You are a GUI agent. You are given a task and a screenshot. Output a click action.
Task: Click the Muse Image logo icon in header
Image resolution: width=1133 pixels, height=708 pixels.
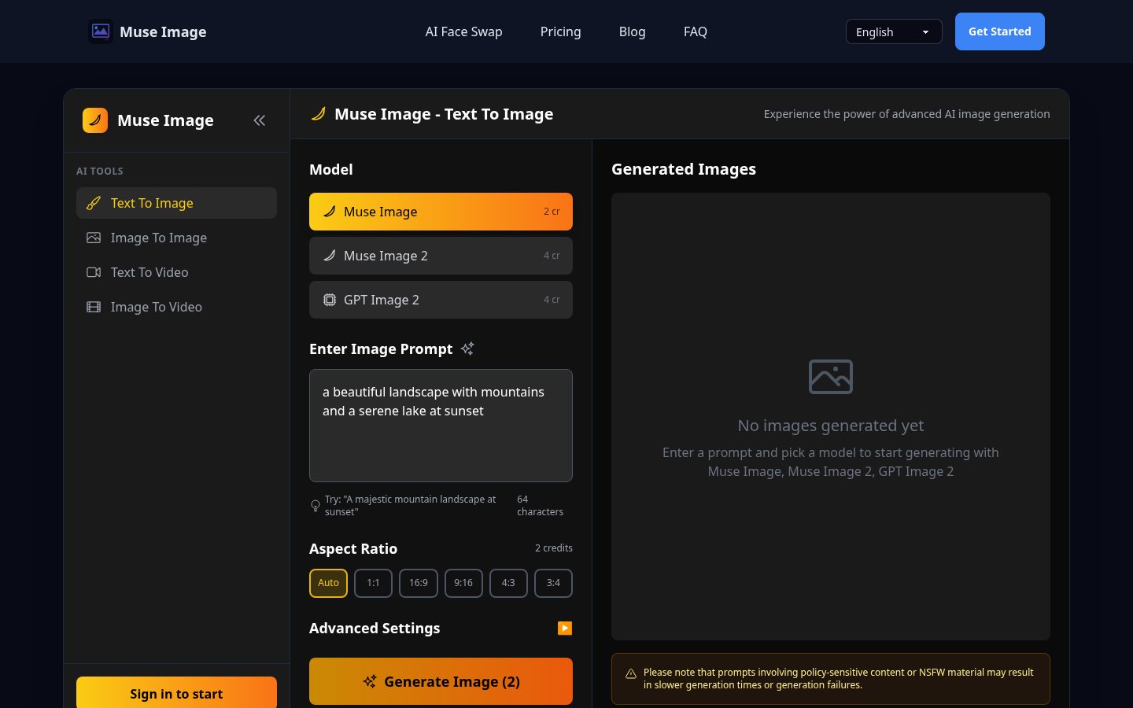click(101, 31)
